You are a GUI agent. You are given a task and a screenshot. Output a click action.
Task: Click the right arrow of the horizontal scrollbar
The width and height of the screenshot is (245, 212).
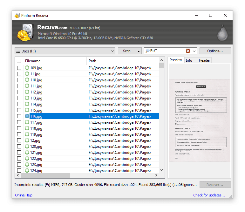pyautogui.click(x=156, y=175)
